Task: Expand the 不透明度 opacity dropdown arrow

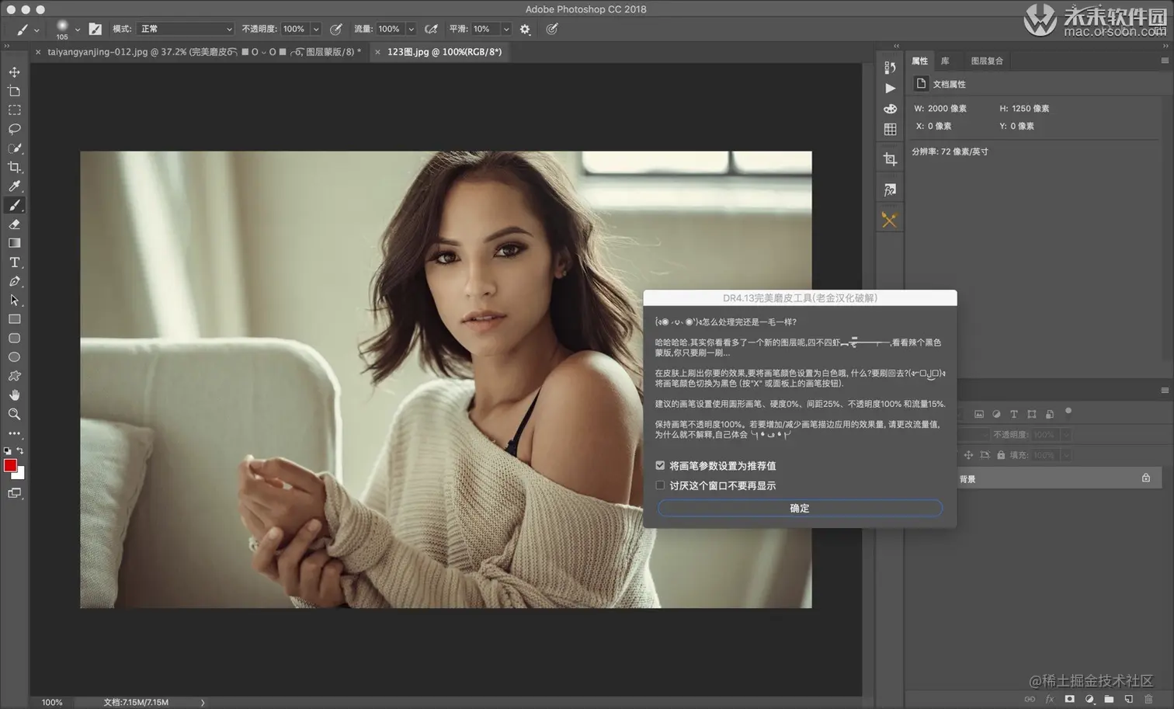Action: (x=316, y=30)
